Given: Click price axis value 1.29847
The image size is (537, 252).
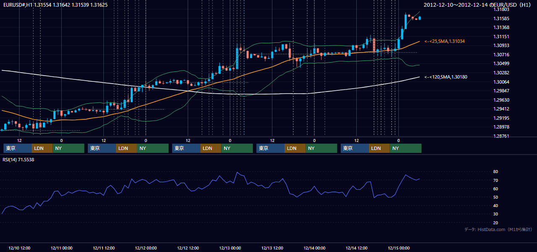Looking at the screenshot, I should click(x=501, y=91).
